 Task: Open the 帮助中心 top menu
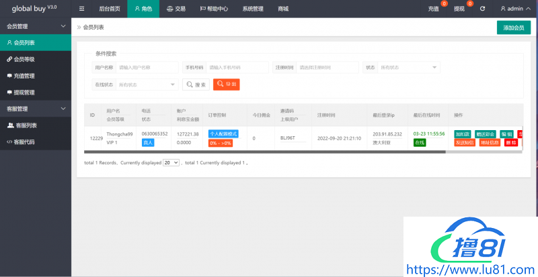coord(215,9)
